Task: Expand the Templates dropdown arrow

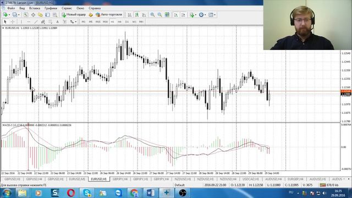Action: click(215, 15)
